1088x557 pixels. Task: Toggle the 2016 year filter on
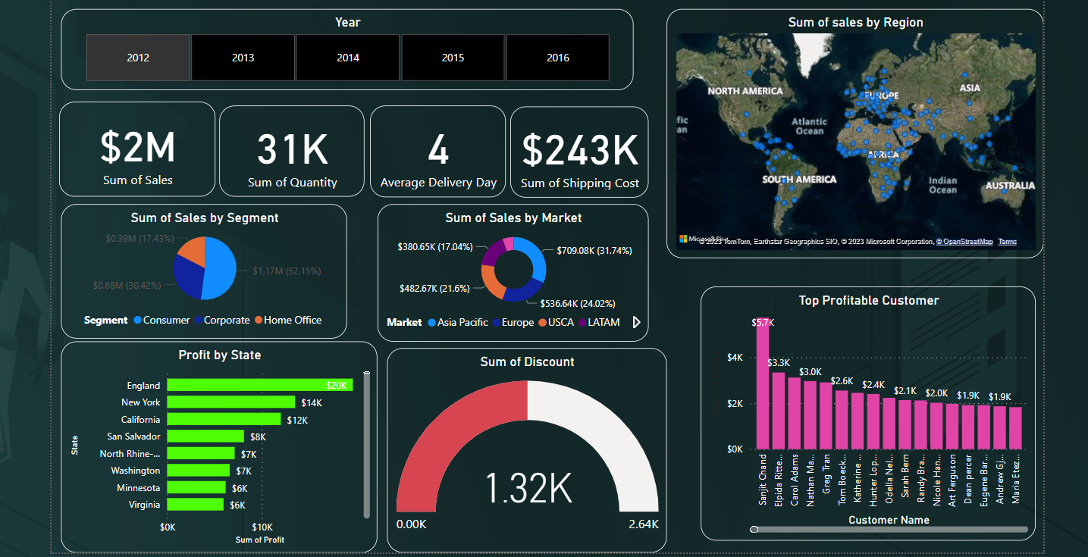point(557,58)
